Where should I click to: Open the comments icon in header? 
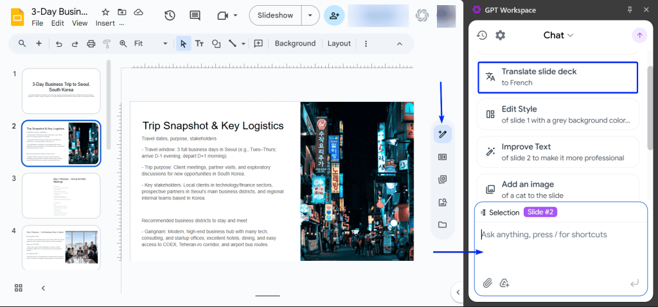pyautogui.click(x=195, y=15)
